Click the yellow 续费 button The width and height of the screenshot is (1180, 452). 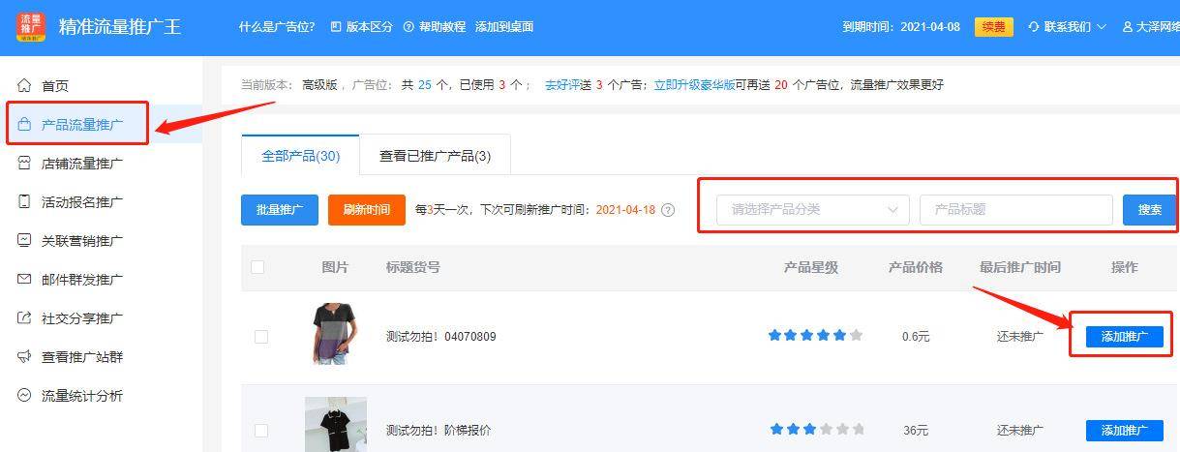[993, 27]
